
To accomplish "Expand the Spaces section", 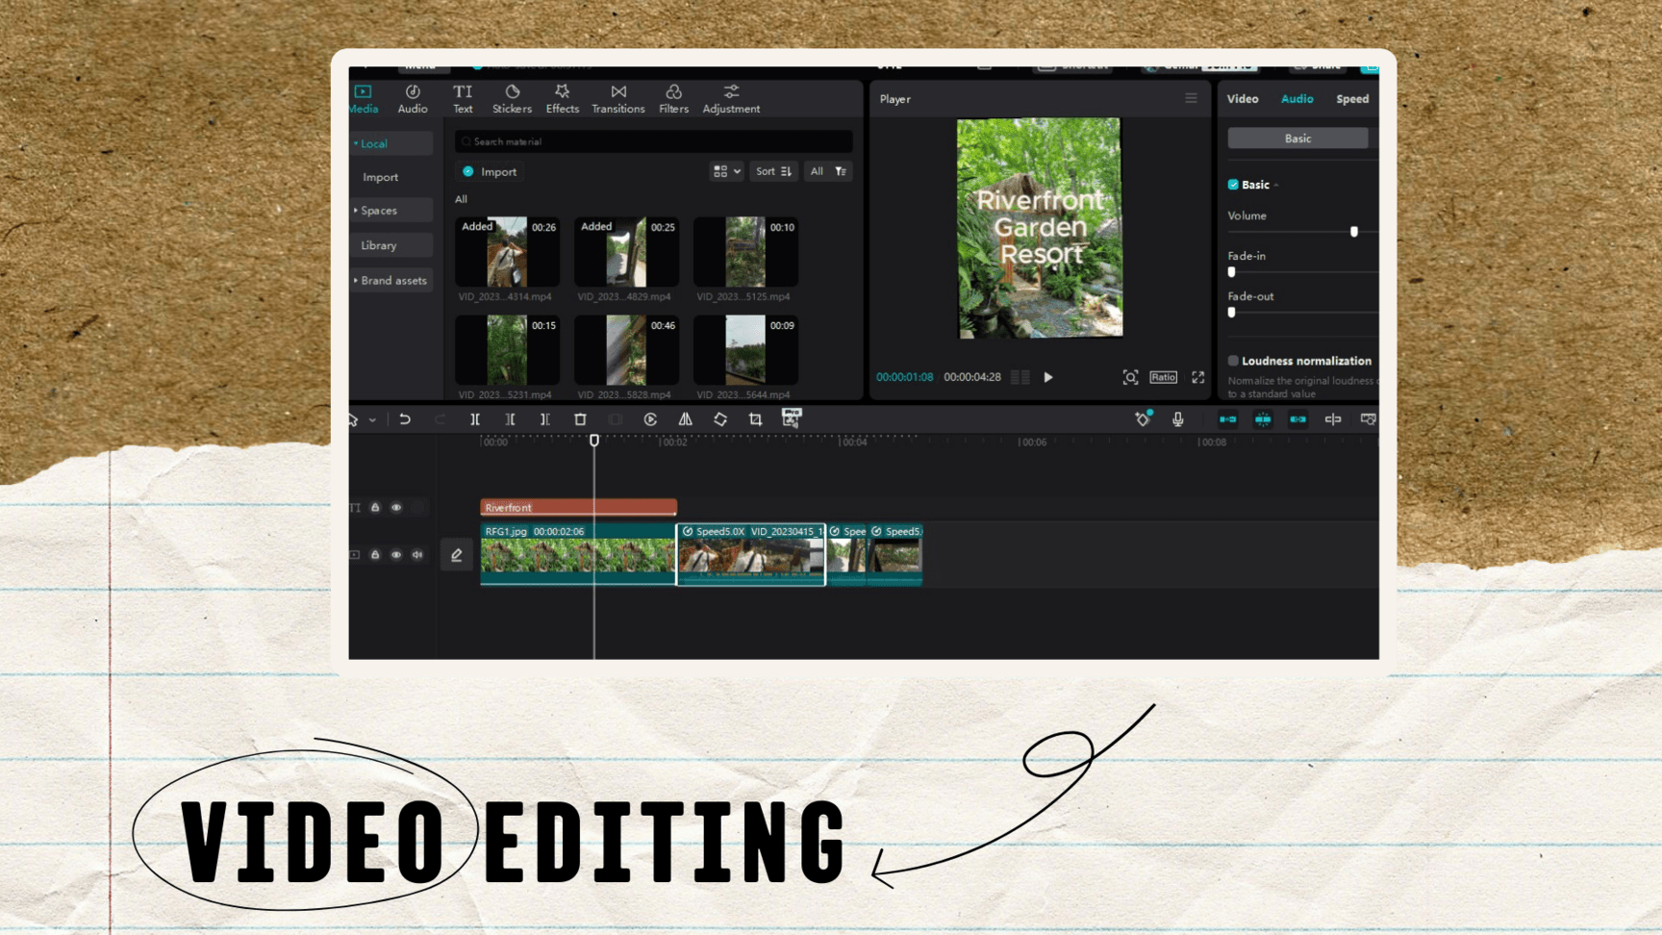I will (x=391, y=211).
